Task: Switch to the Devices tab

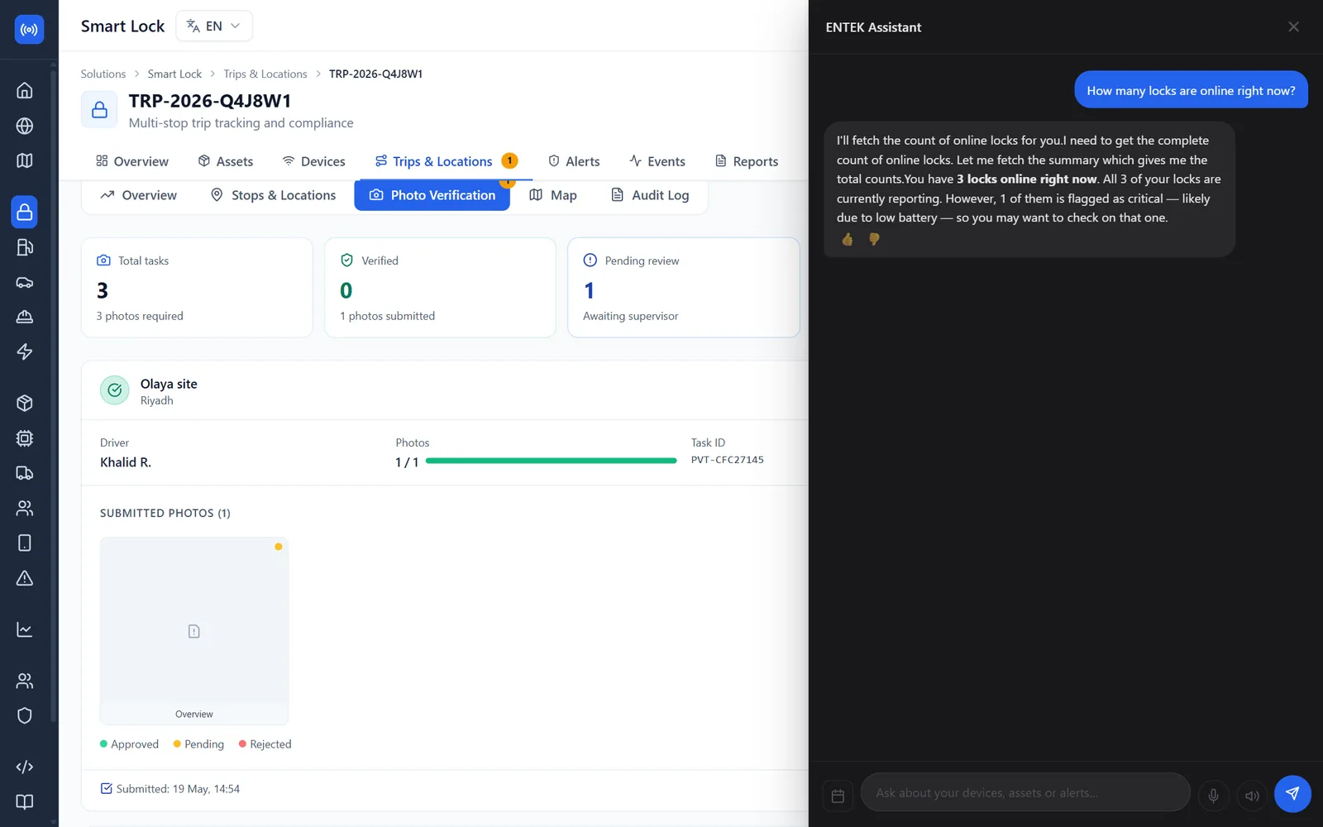Action: pyautogui.click(x=314, y=161)
